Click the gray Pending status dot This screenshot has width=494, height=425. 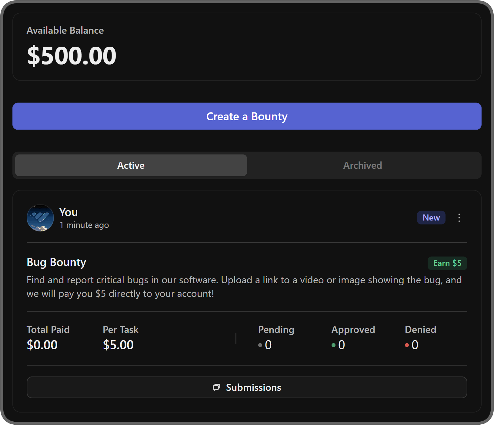click(260, 345)
